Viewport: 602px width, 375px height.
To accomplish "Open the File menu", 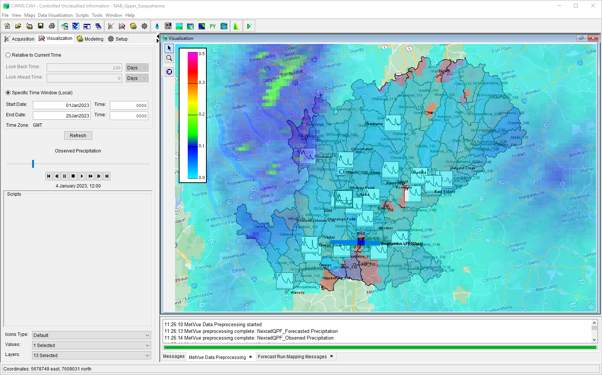I will (5, 15).
